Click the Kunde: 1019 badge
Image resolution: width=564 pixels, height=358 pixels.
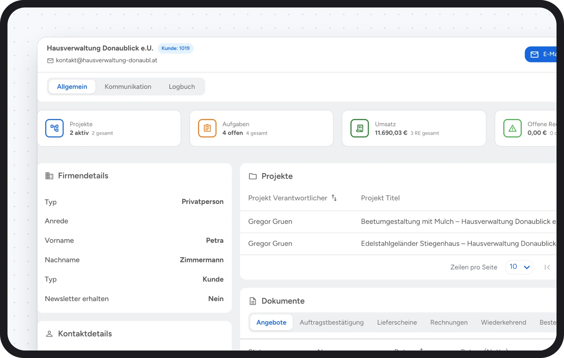(x=176, y=48)
